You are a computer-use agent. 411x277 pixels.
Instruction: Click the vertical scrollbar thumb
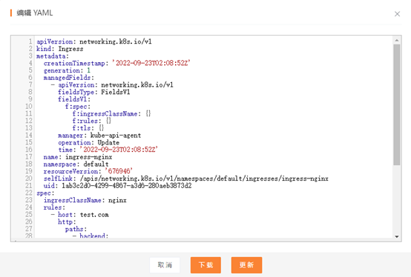point(397,104)
